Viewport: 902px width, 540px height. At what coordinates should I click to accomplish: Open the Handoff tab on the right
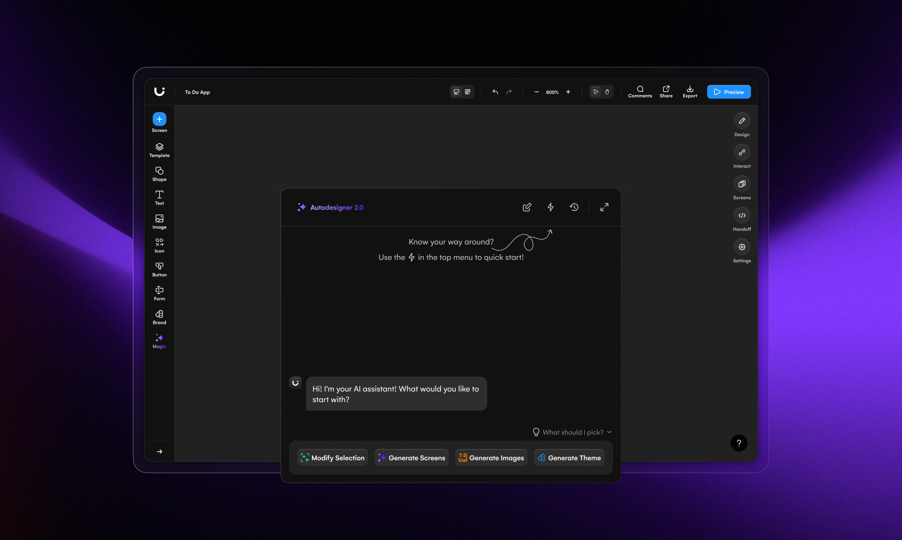coord(741,215)
